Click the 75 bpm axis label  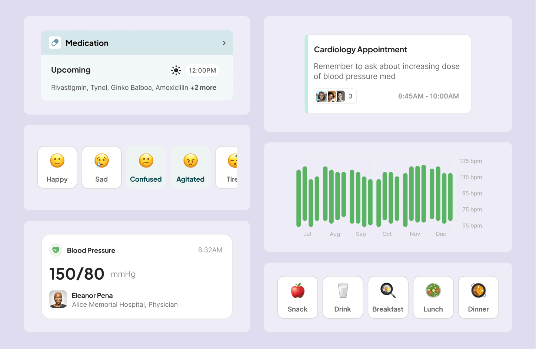click(472, 210)
